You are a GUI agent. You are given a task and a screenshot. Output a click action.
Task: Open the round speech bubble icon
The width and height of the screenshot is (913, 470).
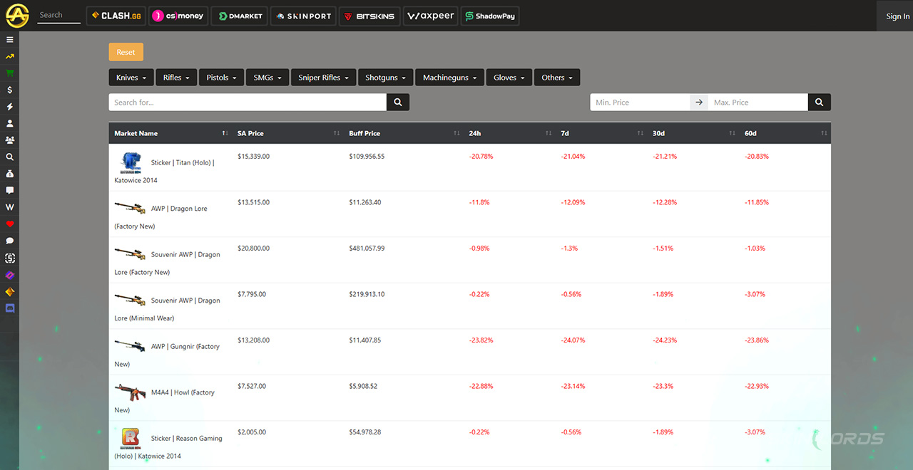(x=10, y=241)
